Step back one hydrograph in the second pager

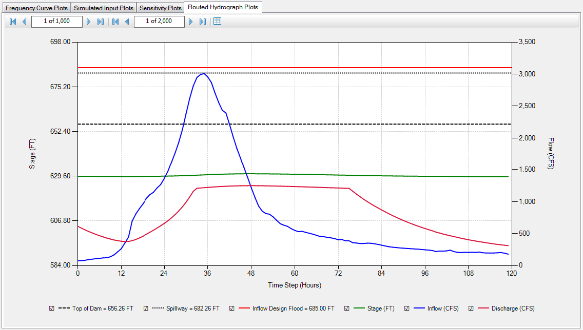(126, 22)
